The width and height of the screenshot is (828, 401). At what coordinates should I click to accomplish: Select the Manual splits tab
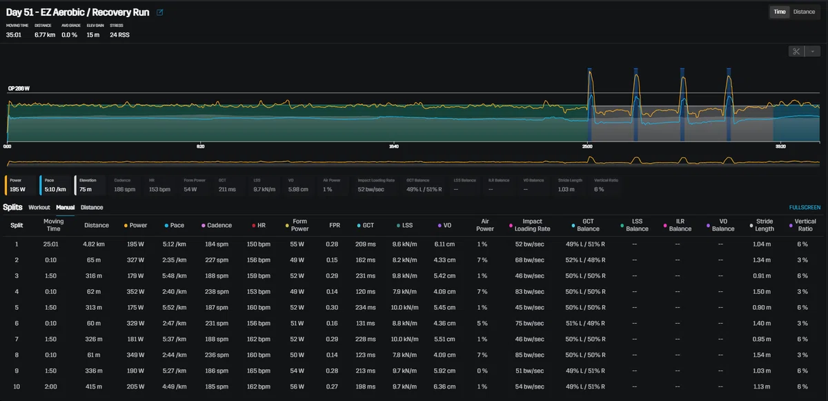66,207
